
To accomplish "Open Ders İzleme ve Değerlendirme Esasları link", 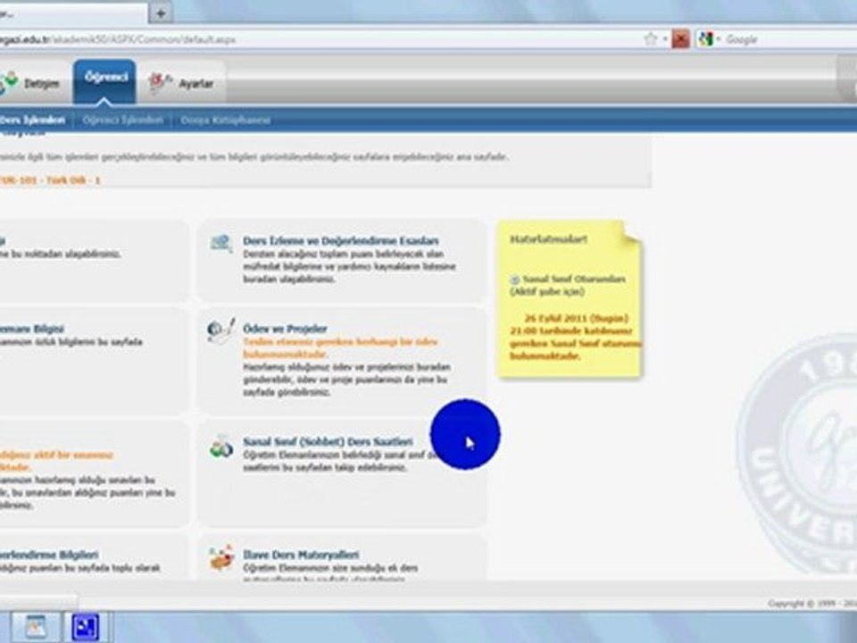I will click(x=340, y=240).
